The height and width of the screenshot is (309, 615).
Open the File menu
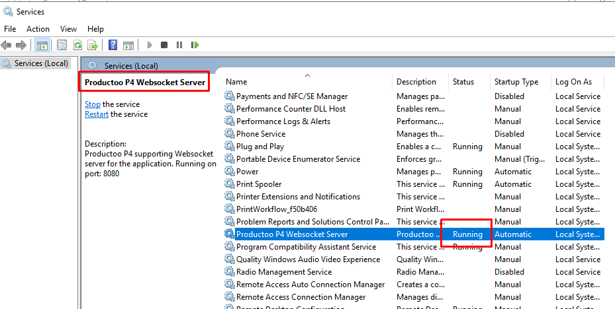click(10, 29)
